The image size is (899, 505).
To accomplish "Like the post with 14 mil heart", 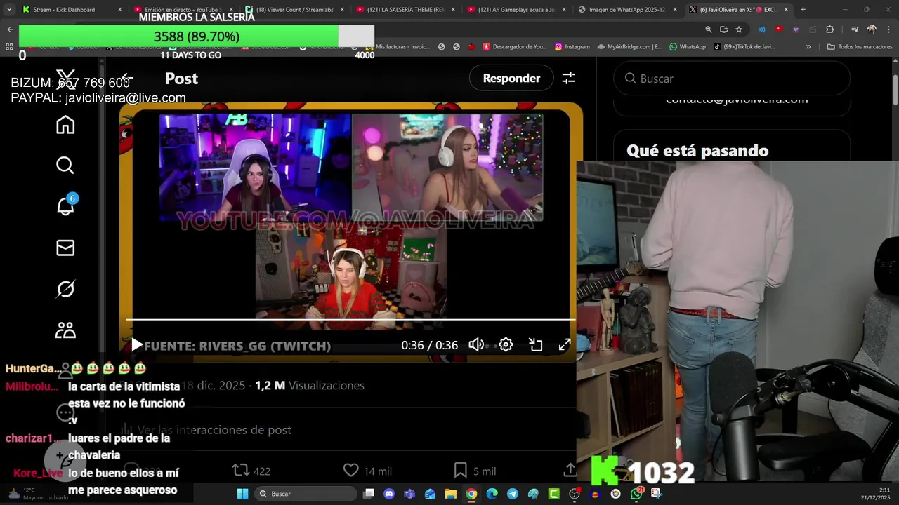I will click(x=350, y=470).
